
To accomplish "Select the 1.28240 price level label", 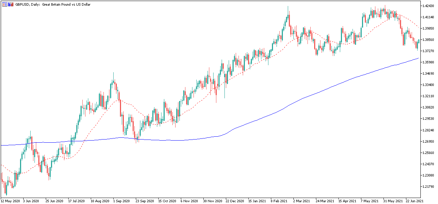I will [x=428, y=130].
